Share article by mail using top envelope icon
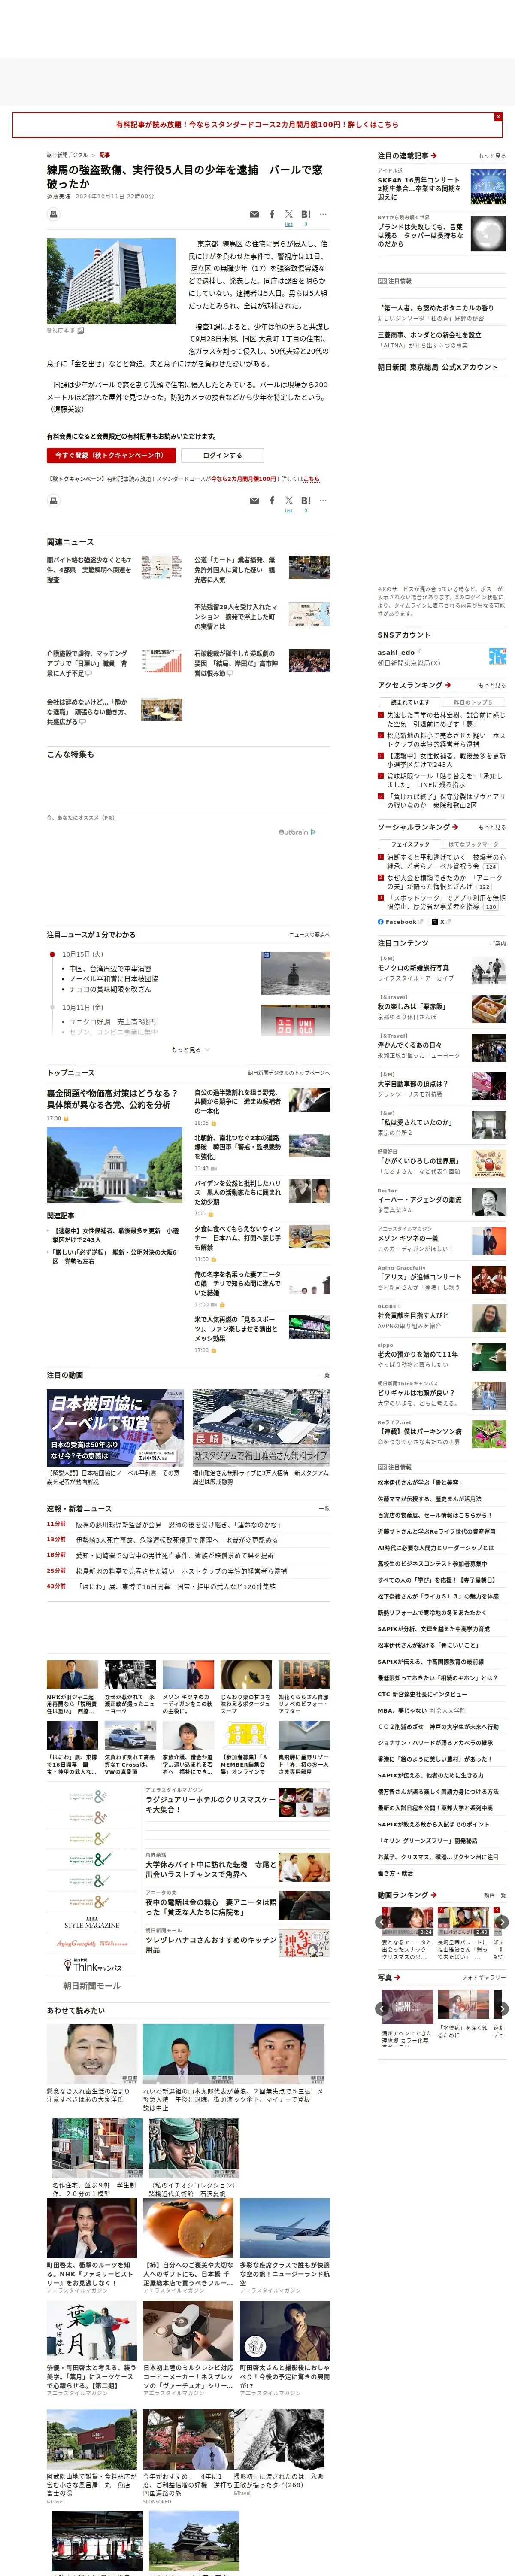The image size is (515, 2576). (254, 214)
